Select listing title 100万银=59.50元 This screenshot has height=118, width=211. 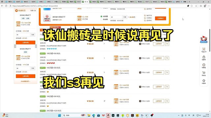tap(53, 96)
